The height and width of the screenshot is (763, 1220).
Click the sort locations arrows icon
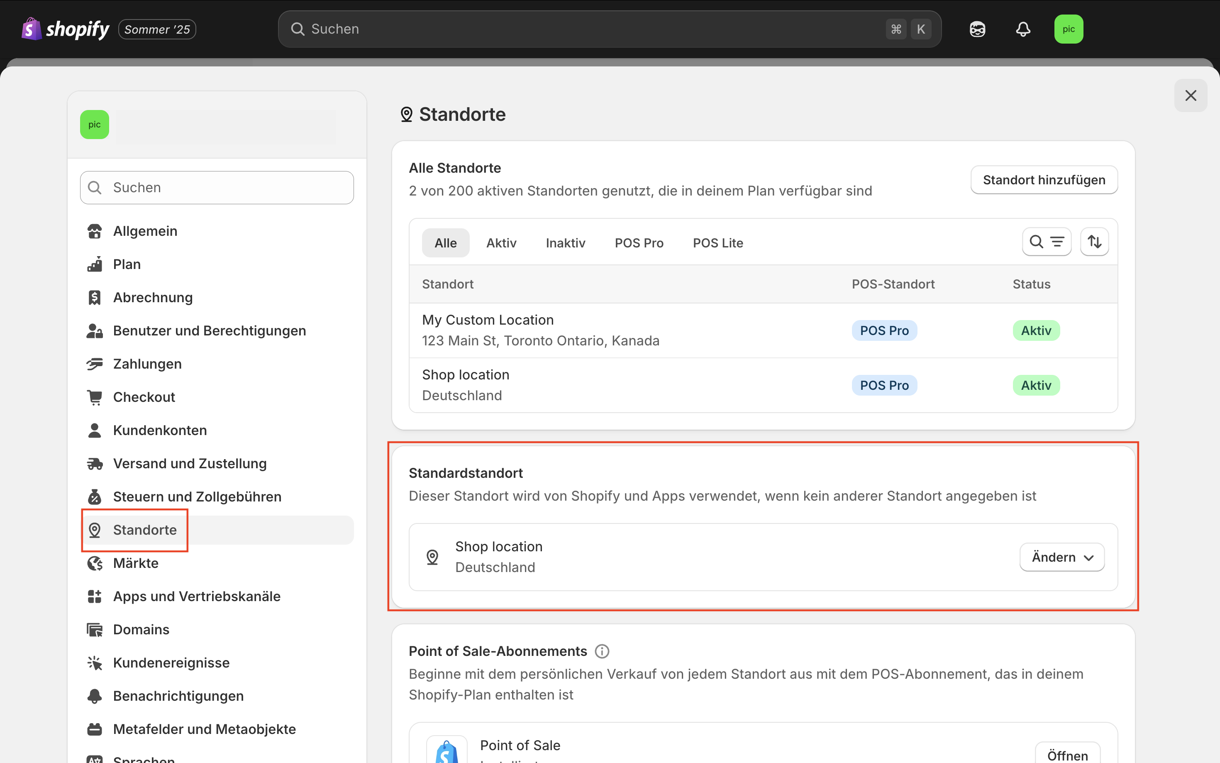1094,242
